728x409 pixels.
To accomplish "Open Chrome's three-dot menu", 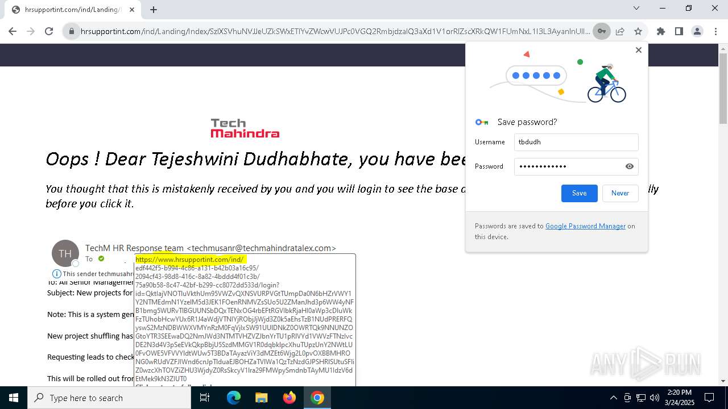I will click(715, 31).
